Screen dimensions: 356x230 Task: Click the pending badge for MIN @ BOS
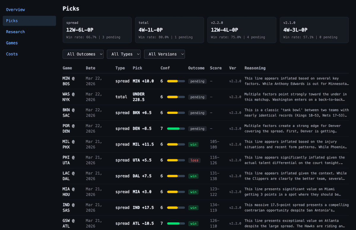[x=197, y=81]
